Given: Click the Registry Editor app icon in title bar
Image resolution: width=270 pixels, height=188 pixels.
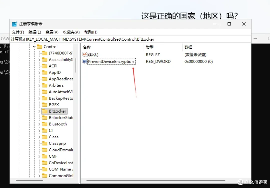Looking at the screenshot, I should (14, 24).
